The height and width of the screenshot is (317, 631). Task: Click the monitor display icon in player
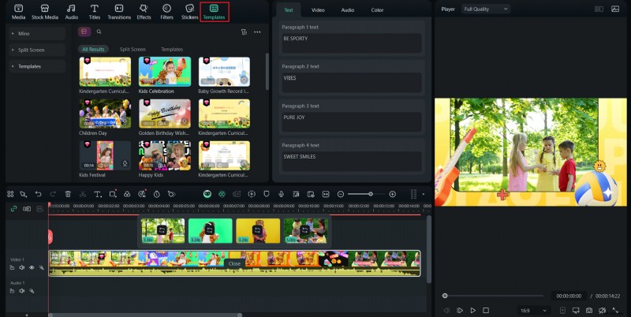click(576, 311)
